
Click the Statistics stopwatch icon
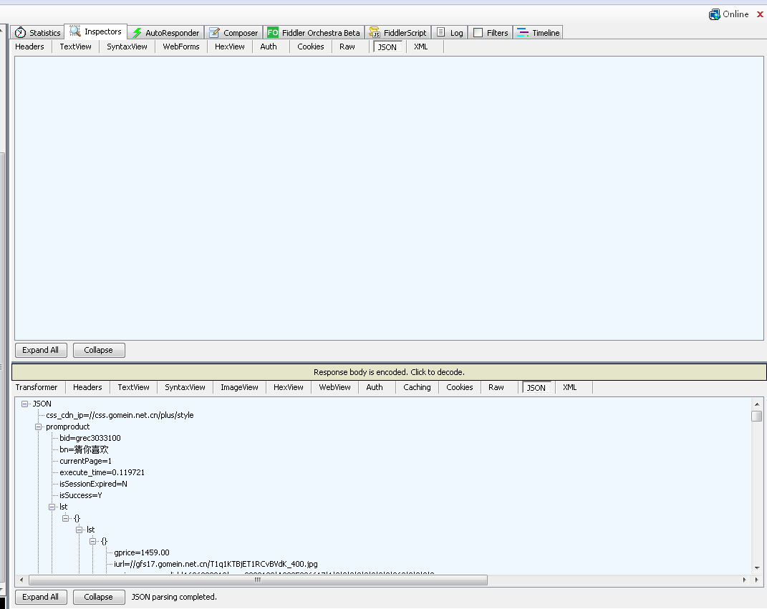(x=20, y=33)
